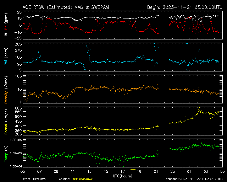Click the '300' tick on the Speed axis
The image size is (227, 182).
18,134
